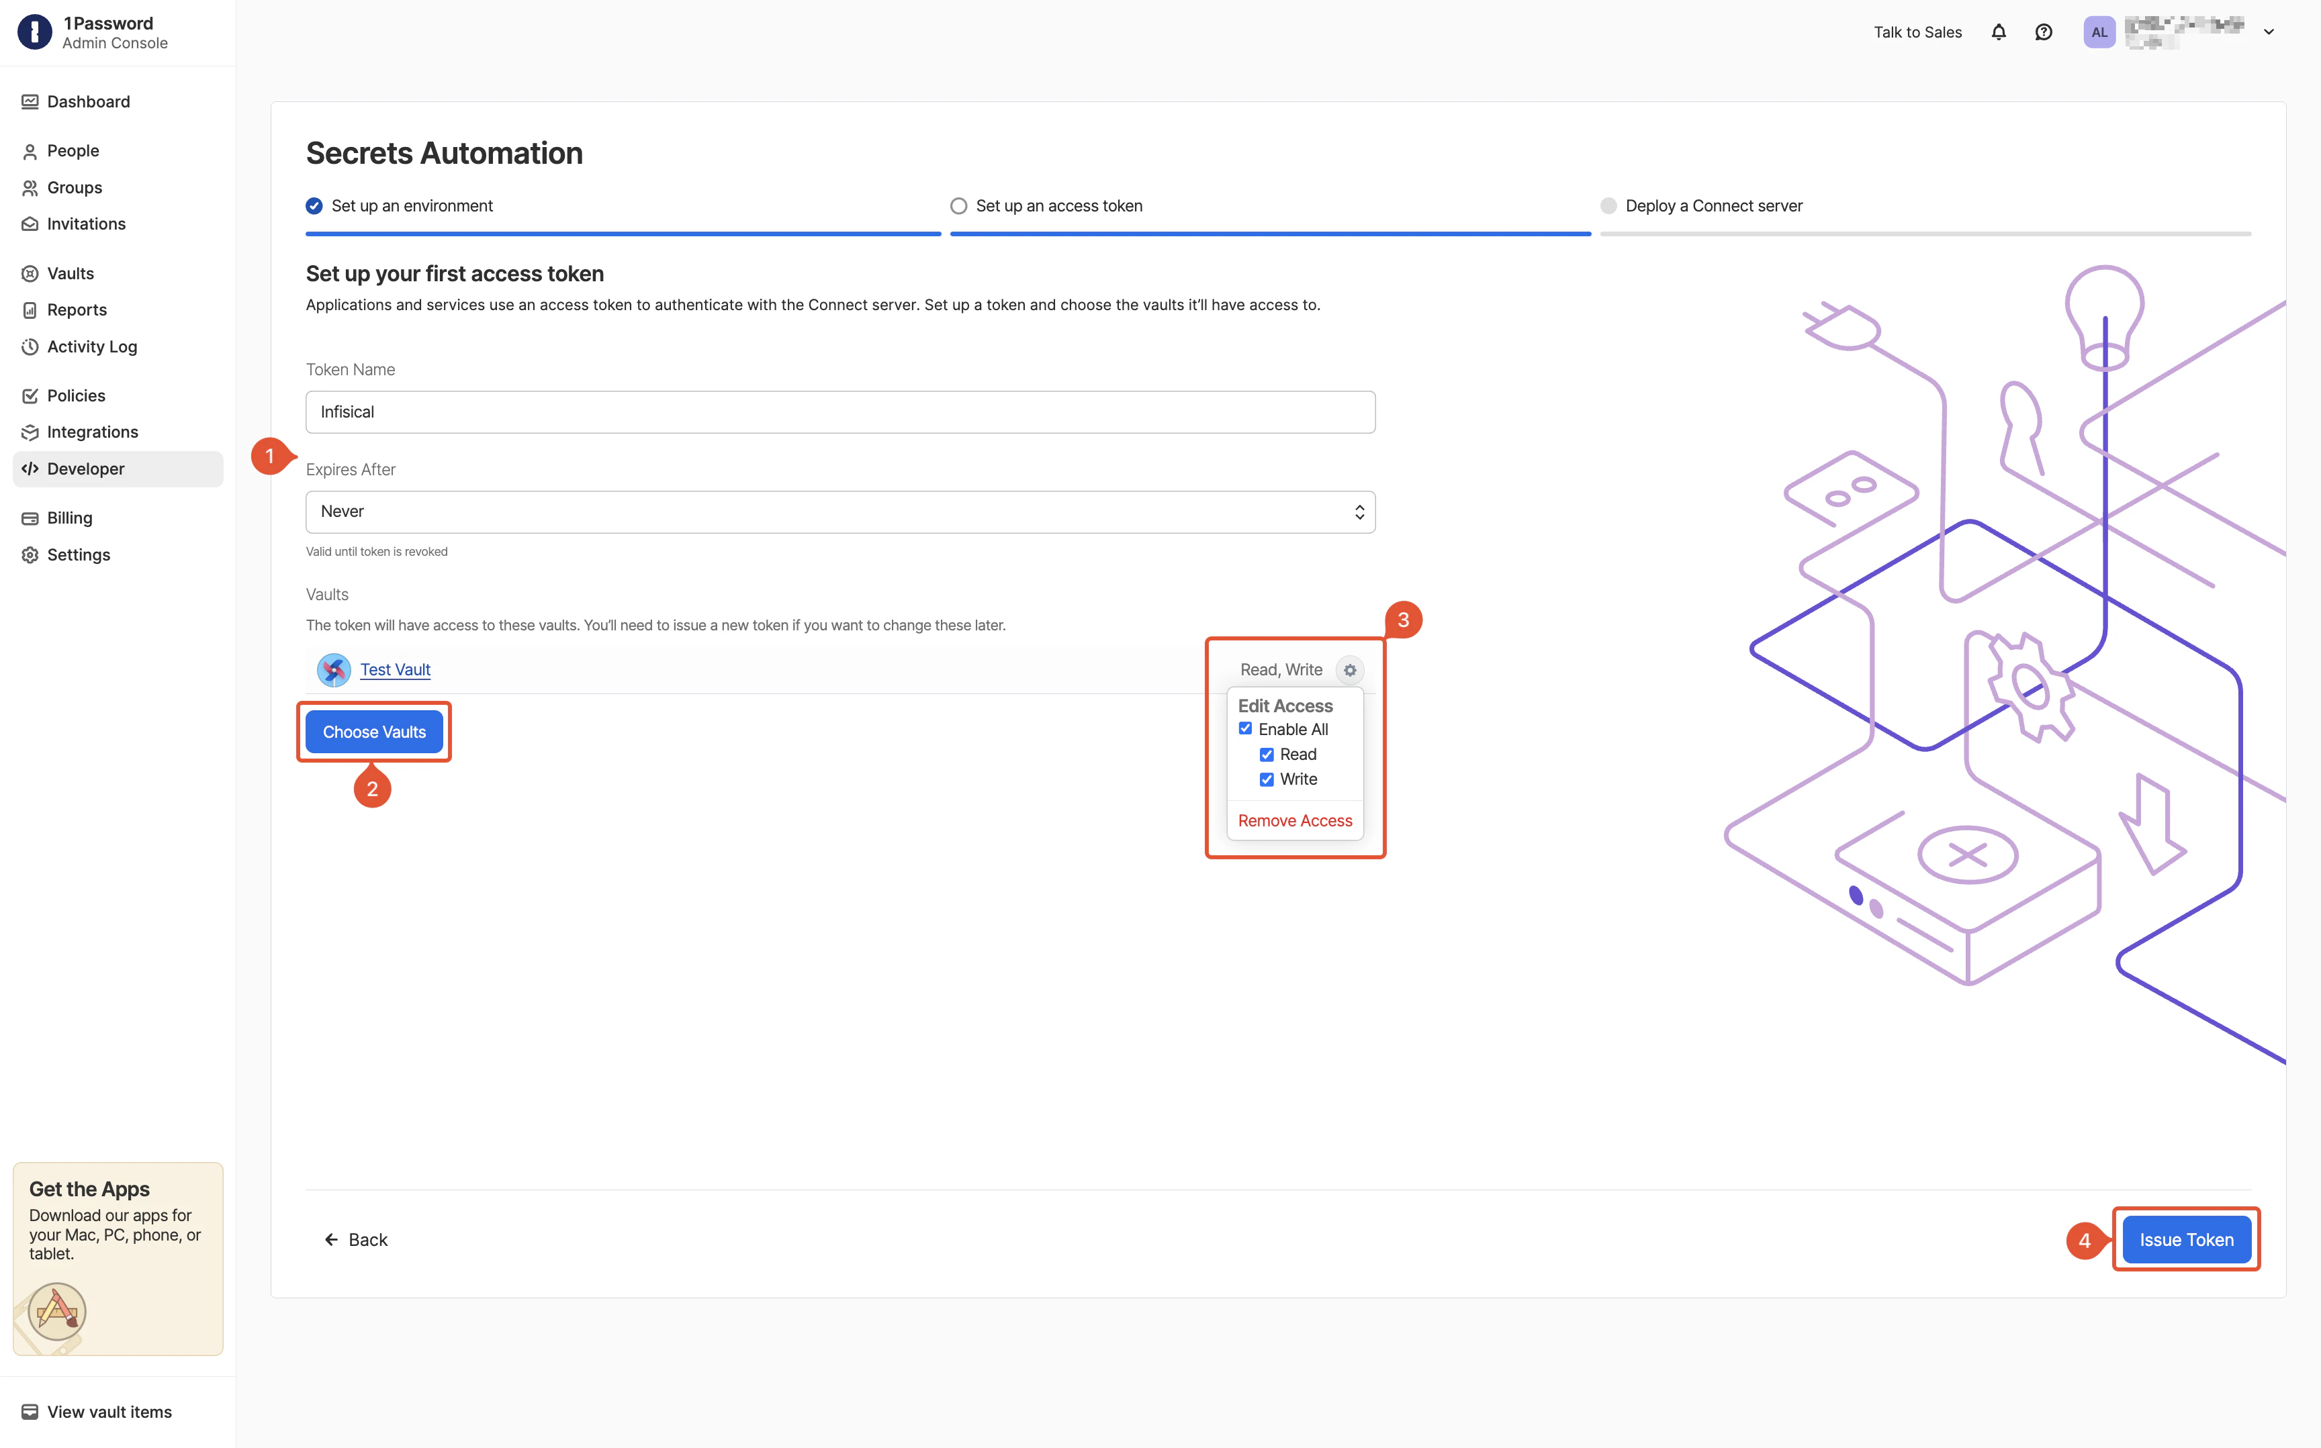Toggle the Enable All checkbox
2321x1448 pixels.
(1245, 729)
